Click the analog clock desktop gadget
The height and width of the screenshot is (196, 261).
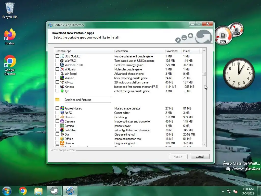point(239,73)
